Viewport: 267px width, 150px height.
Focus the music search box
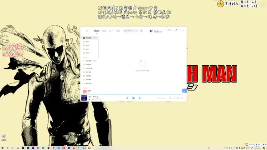coord(130,31)
